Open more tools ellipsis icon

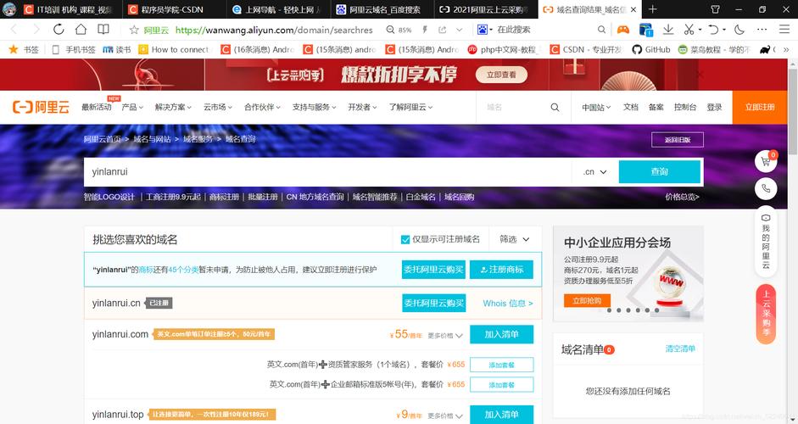click(762, 30)
